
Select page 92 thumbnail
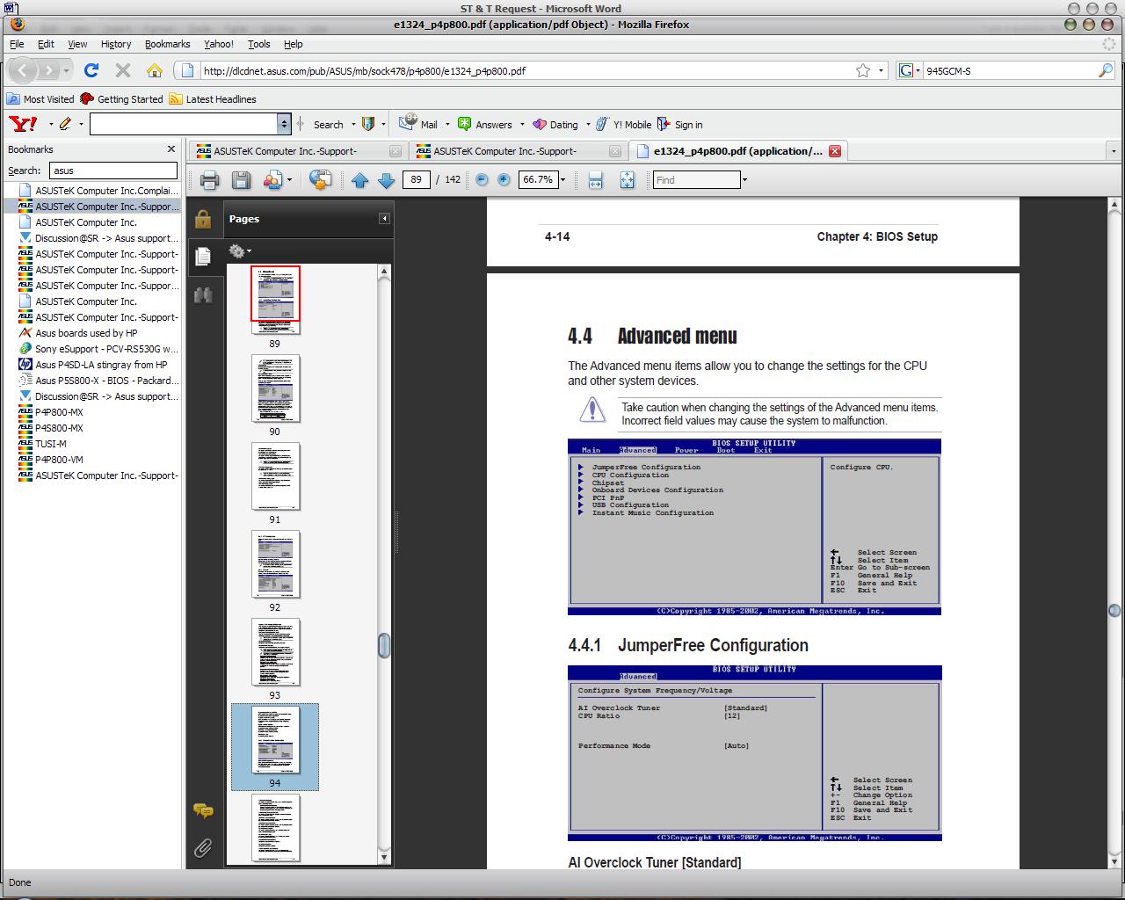[x=275, y=565]
